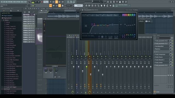Image resolution: width=175 pixels, height=98 pixels.
Task: Open the VIEW menu
Action: 14,2
